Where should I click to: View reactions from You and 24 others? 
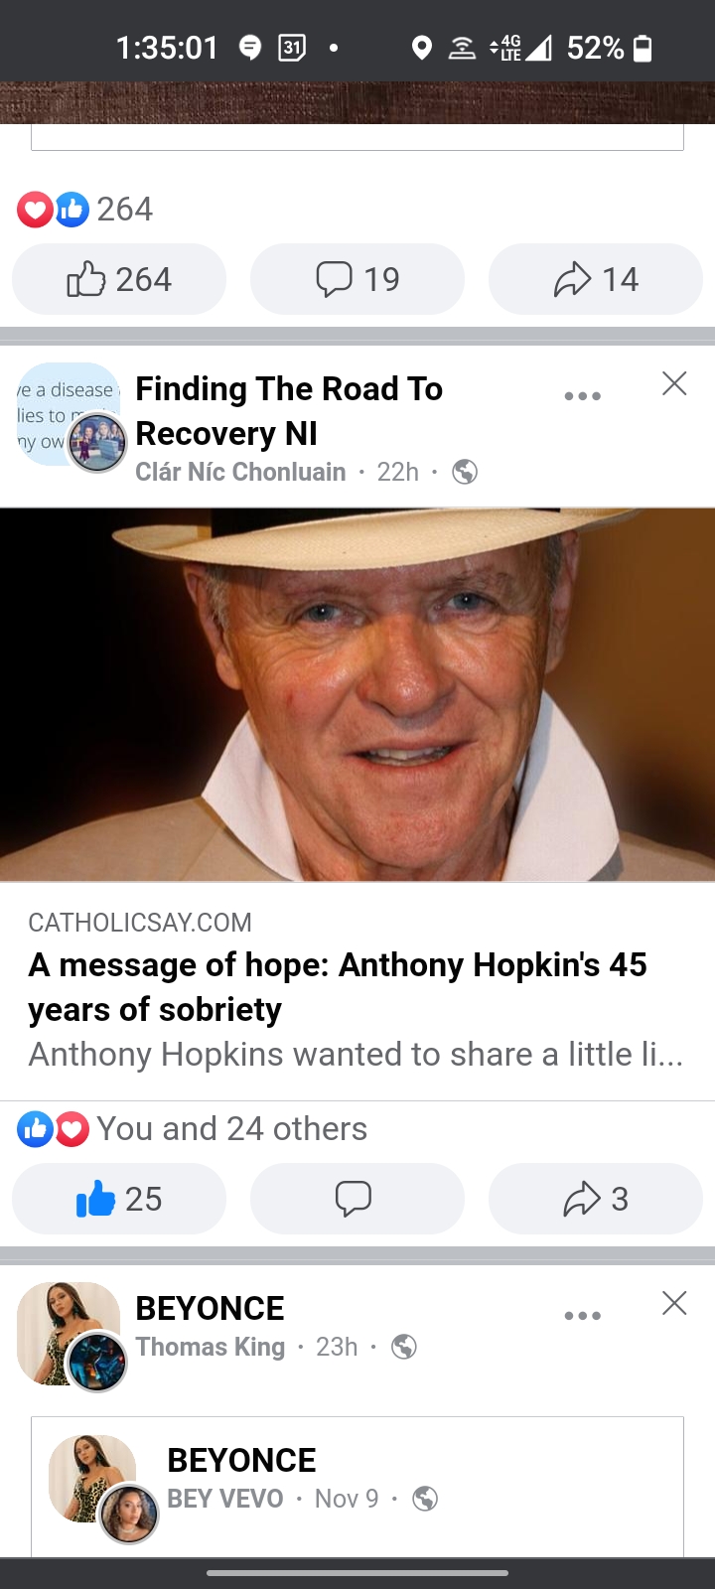tap(193, 1128)
